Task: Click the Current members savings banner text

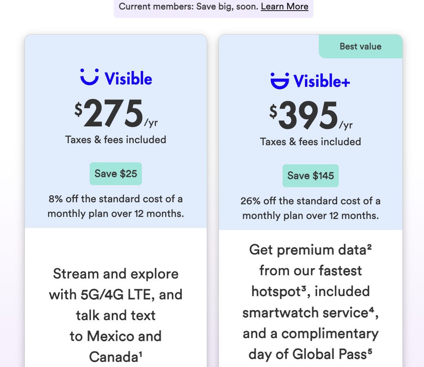Action: [x=189, y=7]
